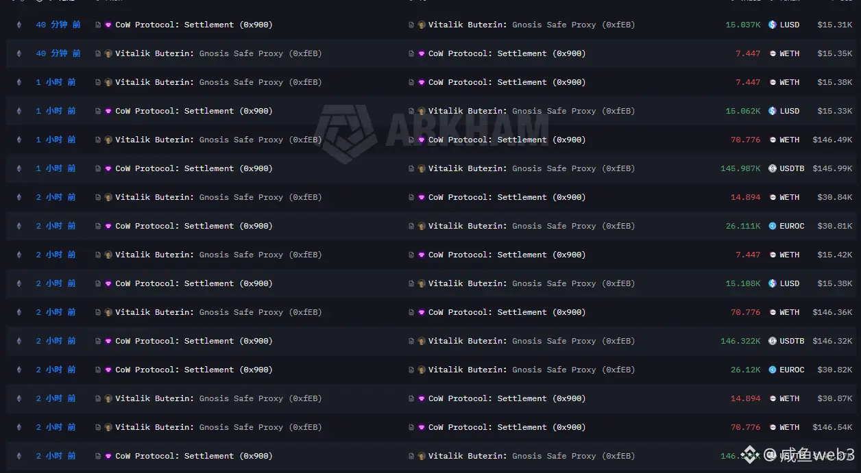Click the LUSD token icon on the $15.31K row
This screenshot has width=861, height=473.
pyautogui.click(x=773, y=25)
